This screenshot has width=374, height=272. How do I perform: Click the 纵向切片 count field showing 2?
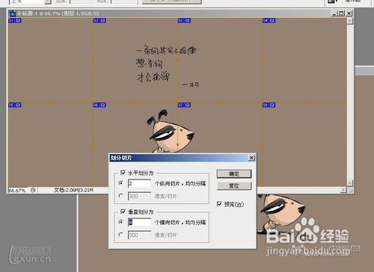tap(139, 184)
